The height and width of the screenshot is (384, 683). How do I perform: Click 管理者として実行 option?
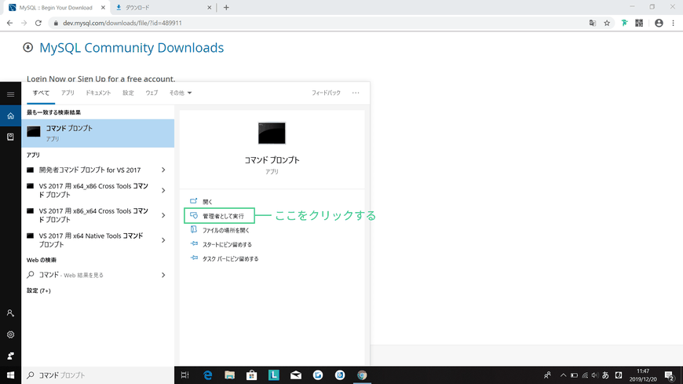pos(219,216)
